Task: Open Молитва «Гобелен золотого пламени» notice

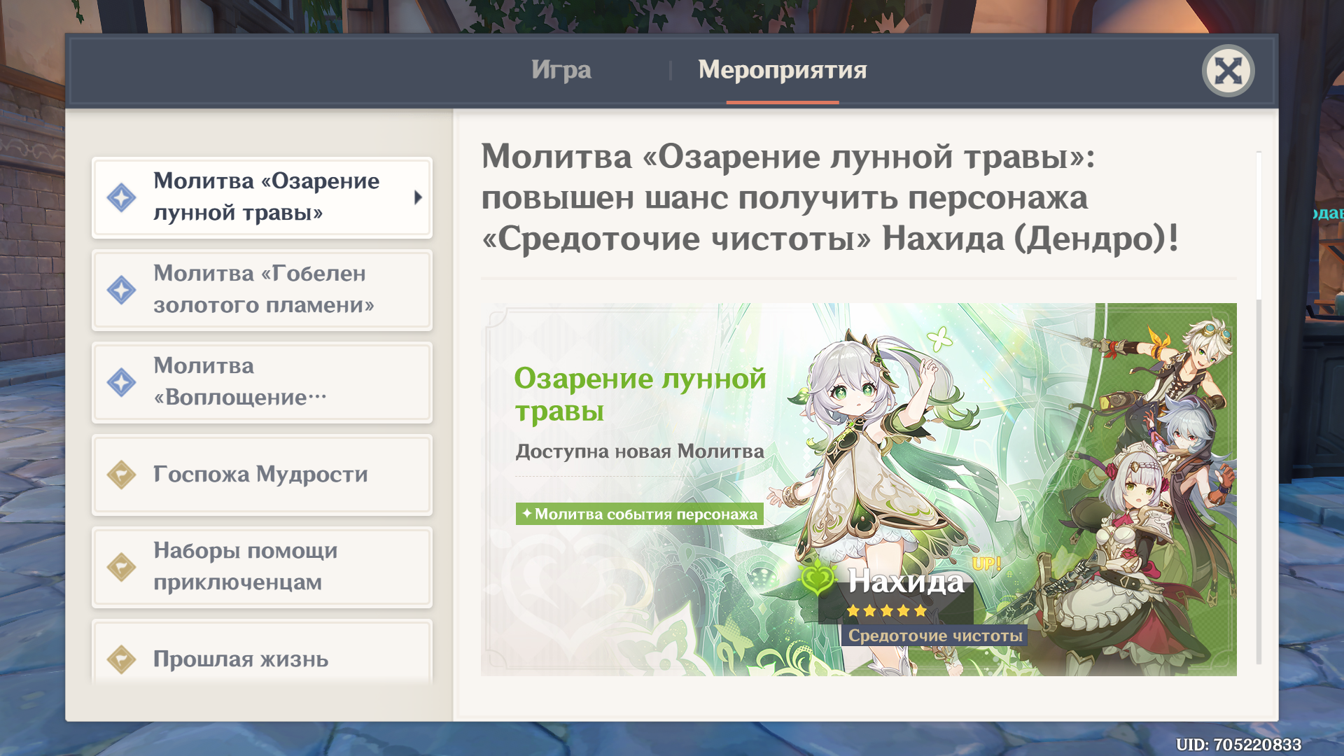Action: [x=262, y=290]
